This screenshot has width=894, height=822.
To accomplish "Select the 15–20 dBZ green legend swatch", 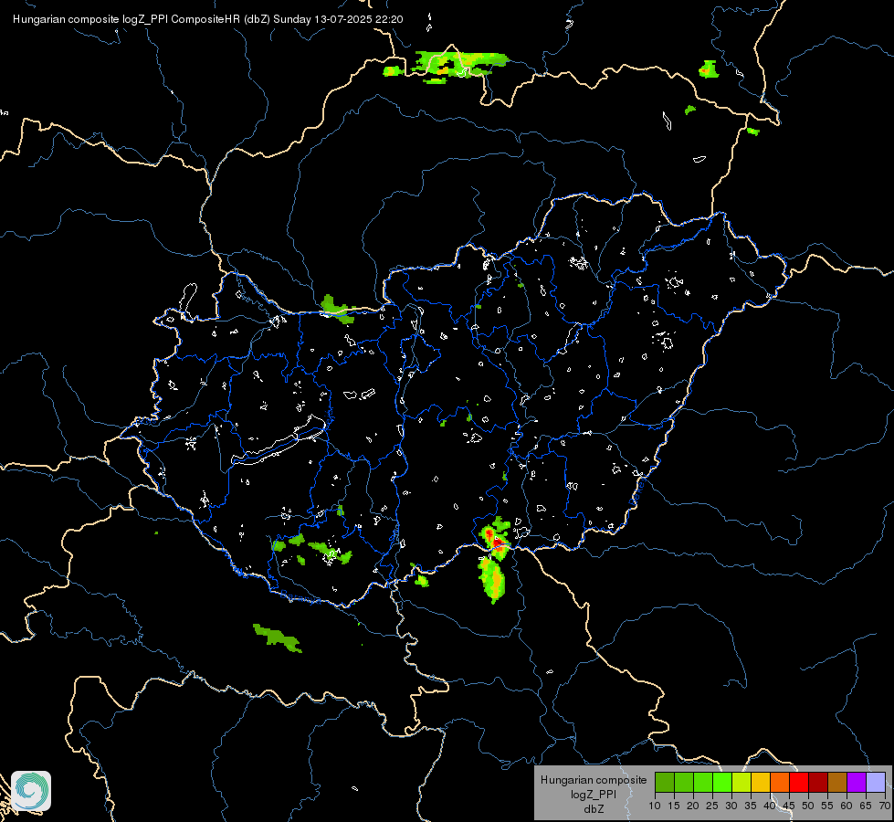I will click(684, 782).
